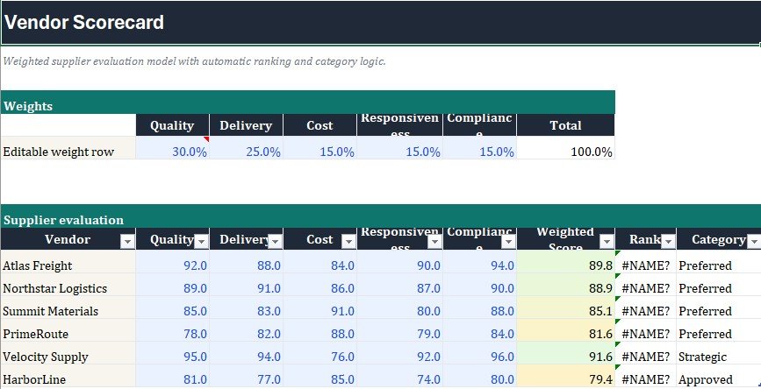Screen dimensions: 761x389
Task: Select HarborLine delivery score 77.0
Action: pos(246,376)
